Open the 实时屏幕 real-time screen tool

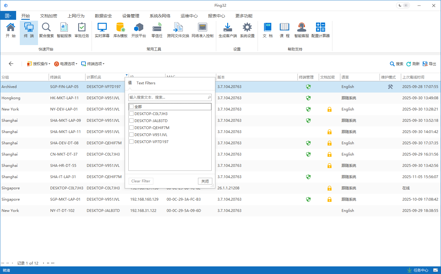click(x=102, y=30)
